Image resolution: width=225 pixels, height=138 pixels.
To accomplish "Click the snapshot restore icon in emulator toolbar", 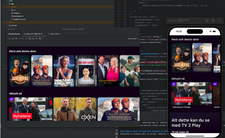I will (36, 39).
